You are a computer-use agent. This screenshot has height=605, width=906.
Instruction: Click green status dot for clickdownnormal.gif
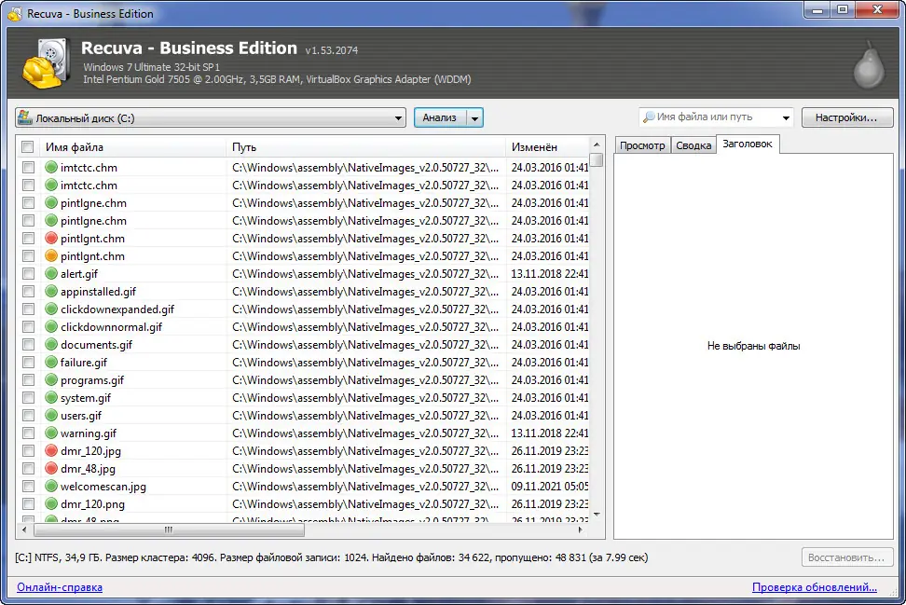click(51, 326)
